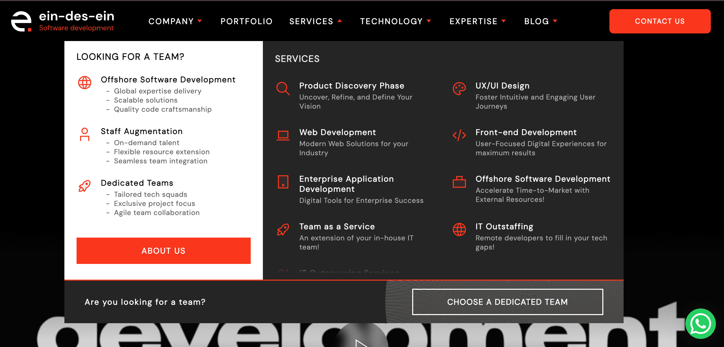The image size is (724, 347).
Task: Click the WhatsApp chat icon
Action: coord(700,324)
